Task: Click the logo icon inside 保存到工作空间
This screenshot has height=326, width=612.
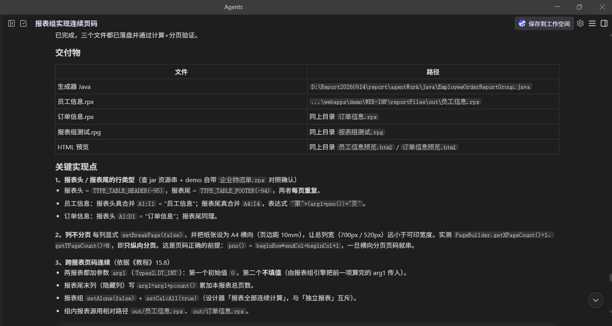Action: tap(522, 23)
